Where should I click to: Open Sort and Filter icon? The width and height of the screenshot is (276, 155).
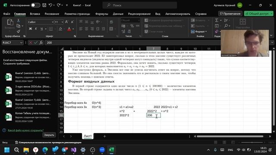(226, 20)
